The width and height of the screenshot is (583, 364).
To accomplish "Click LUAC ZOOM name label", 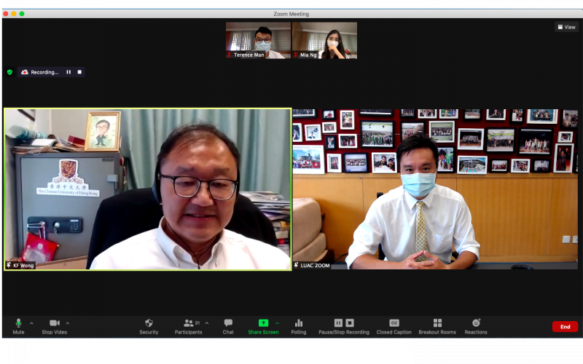I will click(x=315, y=266).
